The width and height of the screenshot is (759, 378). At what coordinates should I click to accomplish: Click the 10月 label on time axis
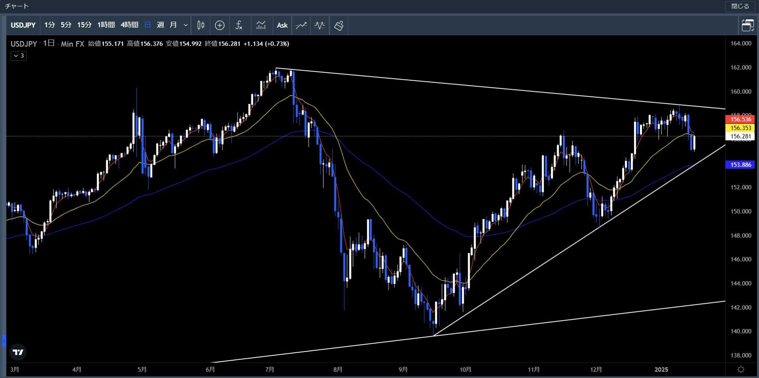point(465,370)
